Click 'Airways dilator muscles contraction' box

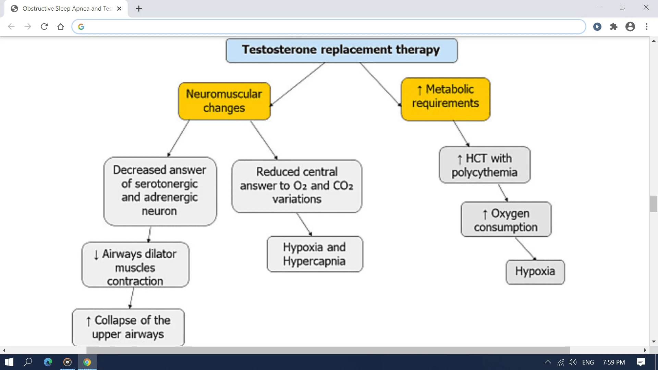(135, 264)
